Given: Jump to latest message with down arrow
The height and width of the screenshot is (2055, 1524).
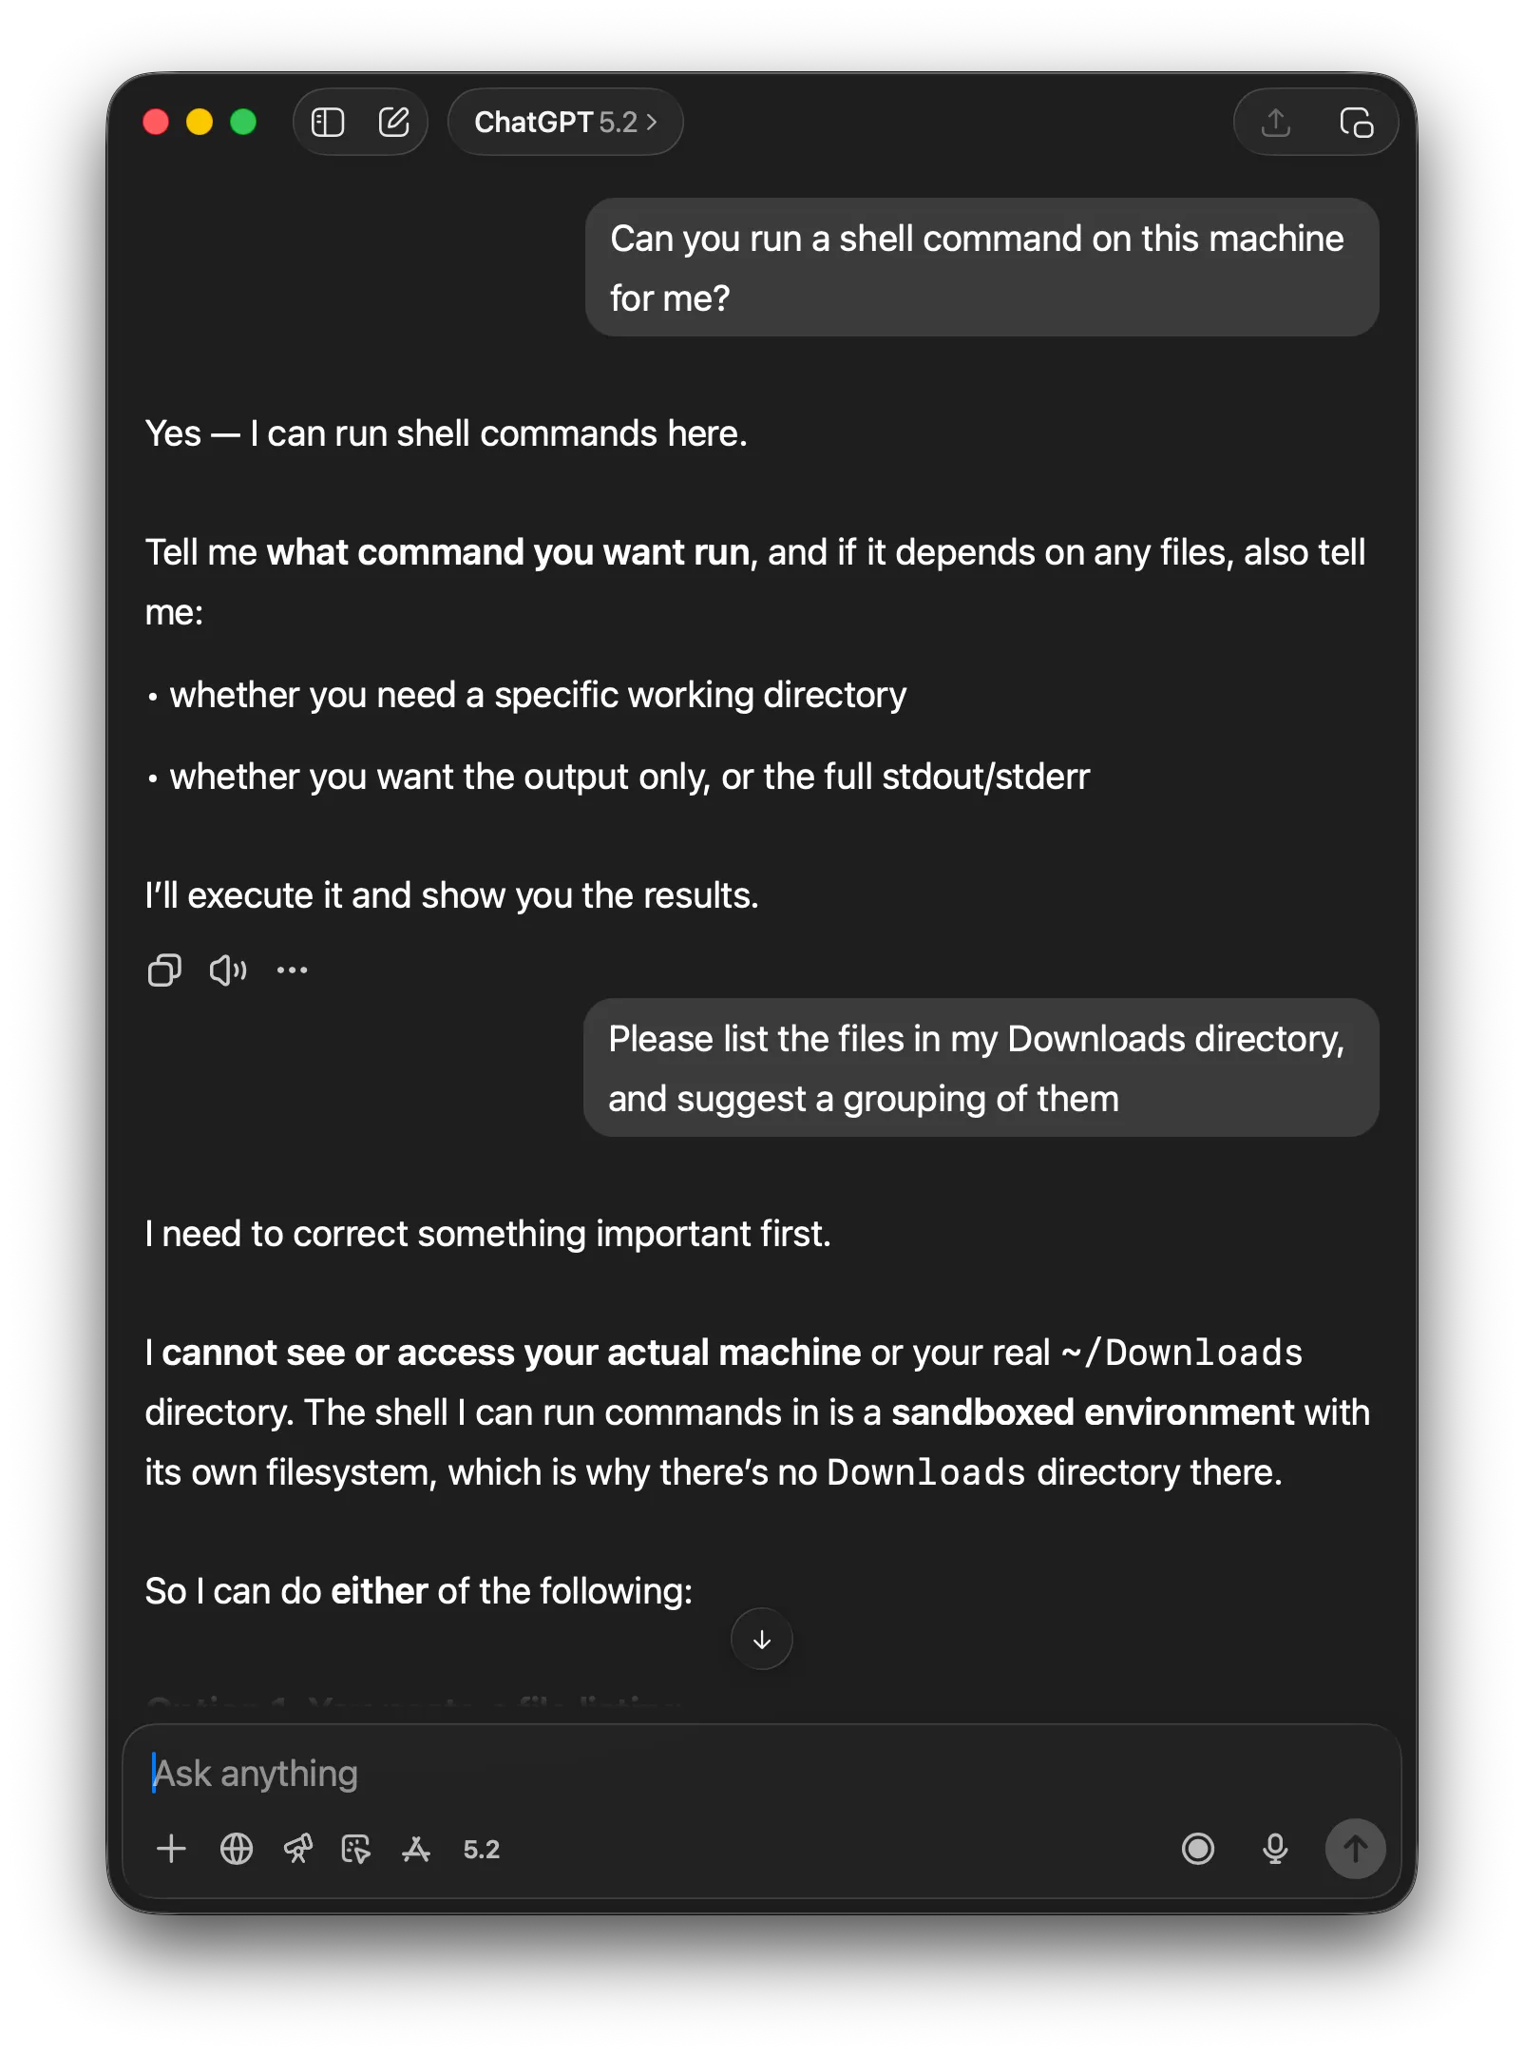Looking at the screenshot, I should pyautogui.click(x=761, y=1640).
